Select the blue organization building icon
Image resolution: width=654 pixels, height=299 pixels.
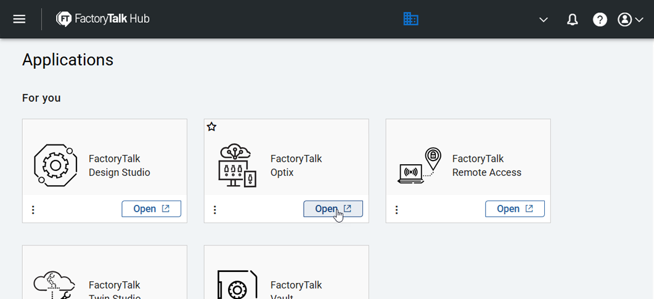[411, 18]
